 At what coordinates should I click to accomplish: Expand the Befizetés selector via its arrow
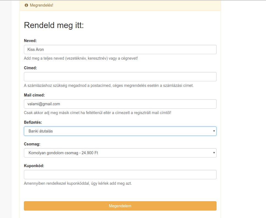coord(214,131)
